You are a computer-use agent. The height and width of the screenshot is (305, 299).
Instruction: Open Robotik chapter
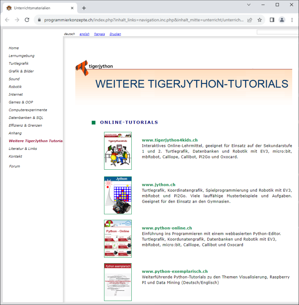15,87
